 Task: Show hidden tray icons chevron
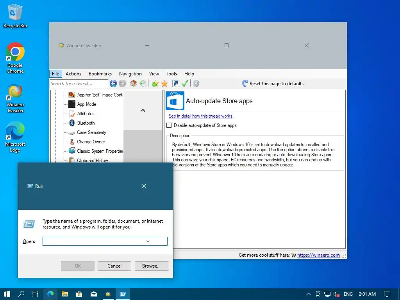point(309,294)
